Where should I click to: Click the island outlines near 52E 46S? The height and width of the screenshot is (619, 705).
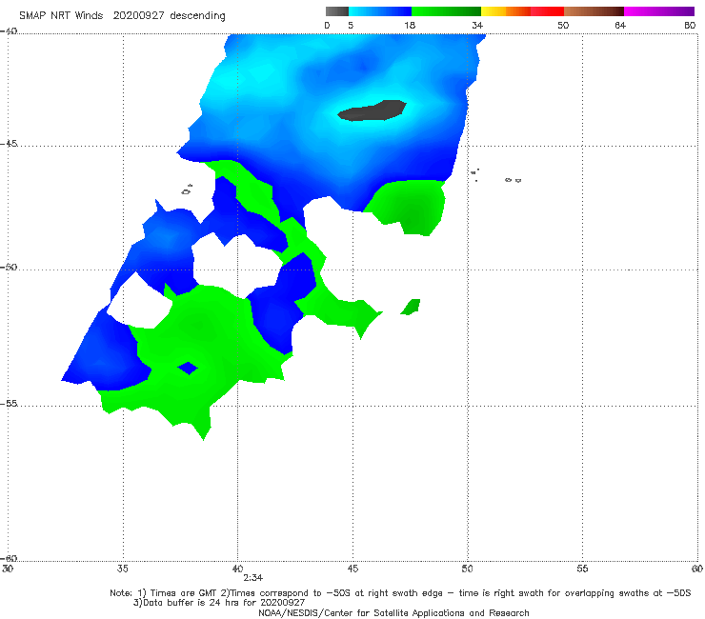click(x=513, y=180)
